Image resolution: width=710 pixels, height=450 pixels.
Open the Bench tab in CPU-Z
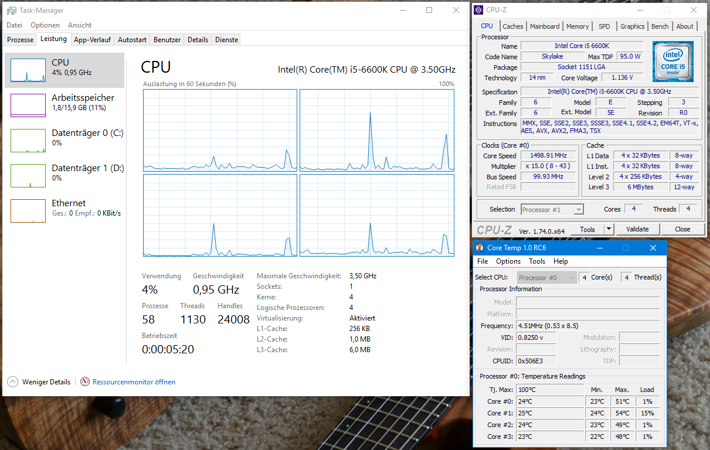(x=660, y=26)
